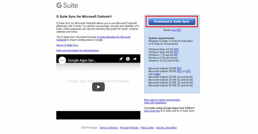Click 'Microsoft Outlook 2013® (32 and 64 bit)' text
The image size is (258, 134).
tap(171, 80)
